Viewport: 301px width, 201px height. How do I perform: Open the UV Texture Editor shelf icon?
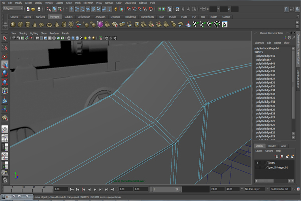225,25
